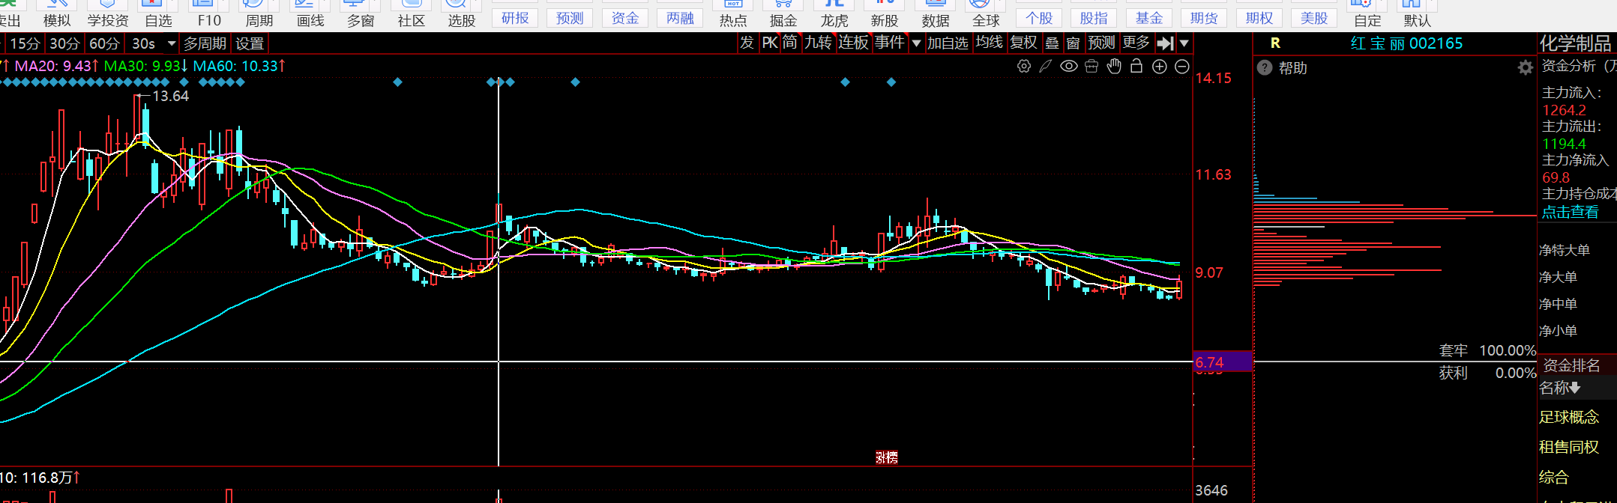Toggle chart indicator visibility eye icon
This screenshot has width=1617, height=503.
pos(1069,67)
